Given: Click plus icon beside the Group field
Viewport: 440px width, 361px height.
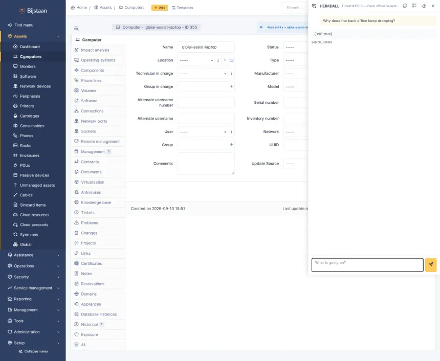Looking at the screenshot, I should [x=231, y=145].
